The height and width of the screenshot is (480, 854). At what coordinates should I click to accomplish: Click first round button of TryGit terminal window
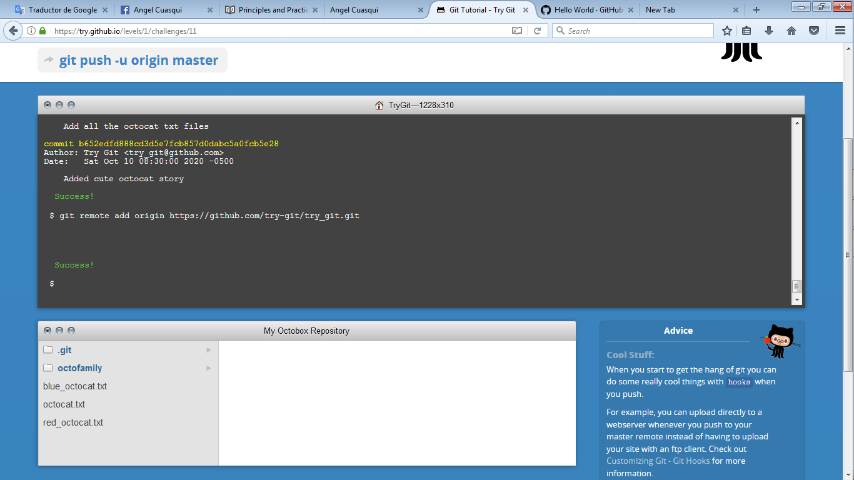[48, 105]
